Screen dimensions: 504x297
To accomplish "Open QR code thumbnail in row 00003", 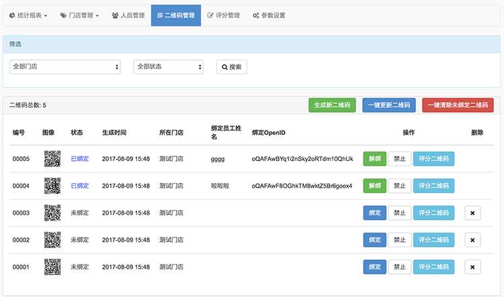I will (52, 213).
